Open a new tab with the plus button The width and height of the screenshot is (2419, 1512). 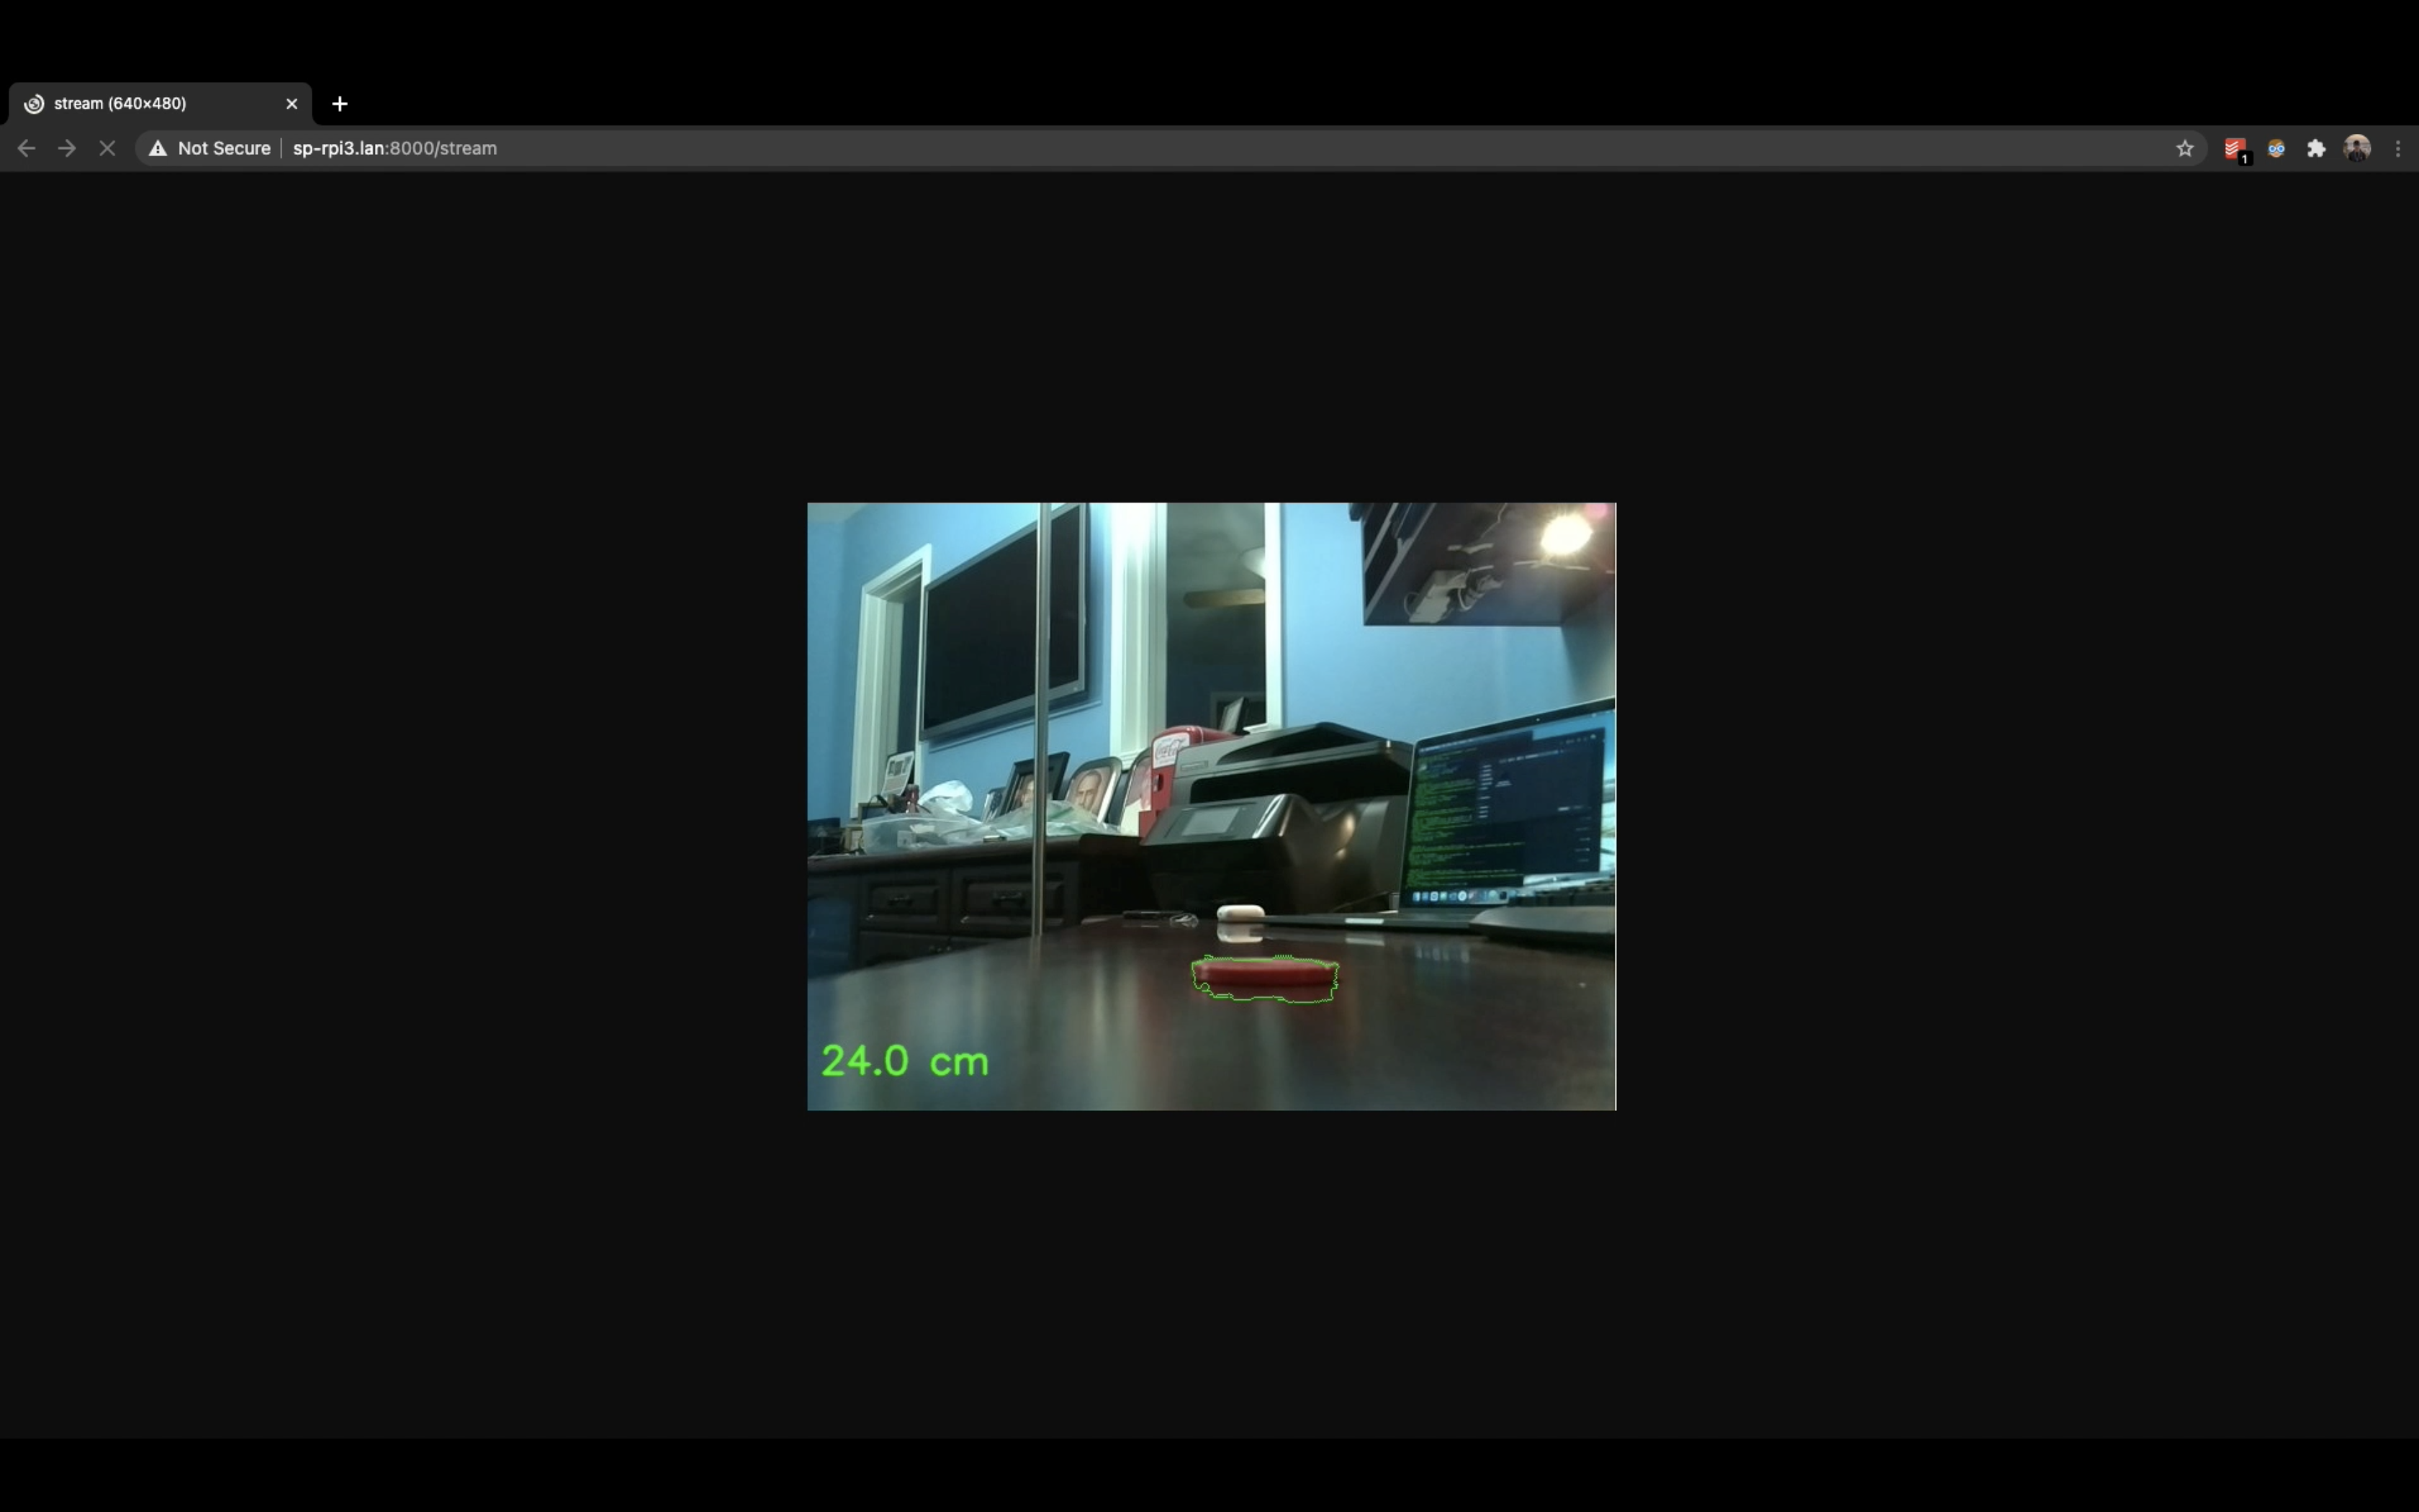(340, 104)
